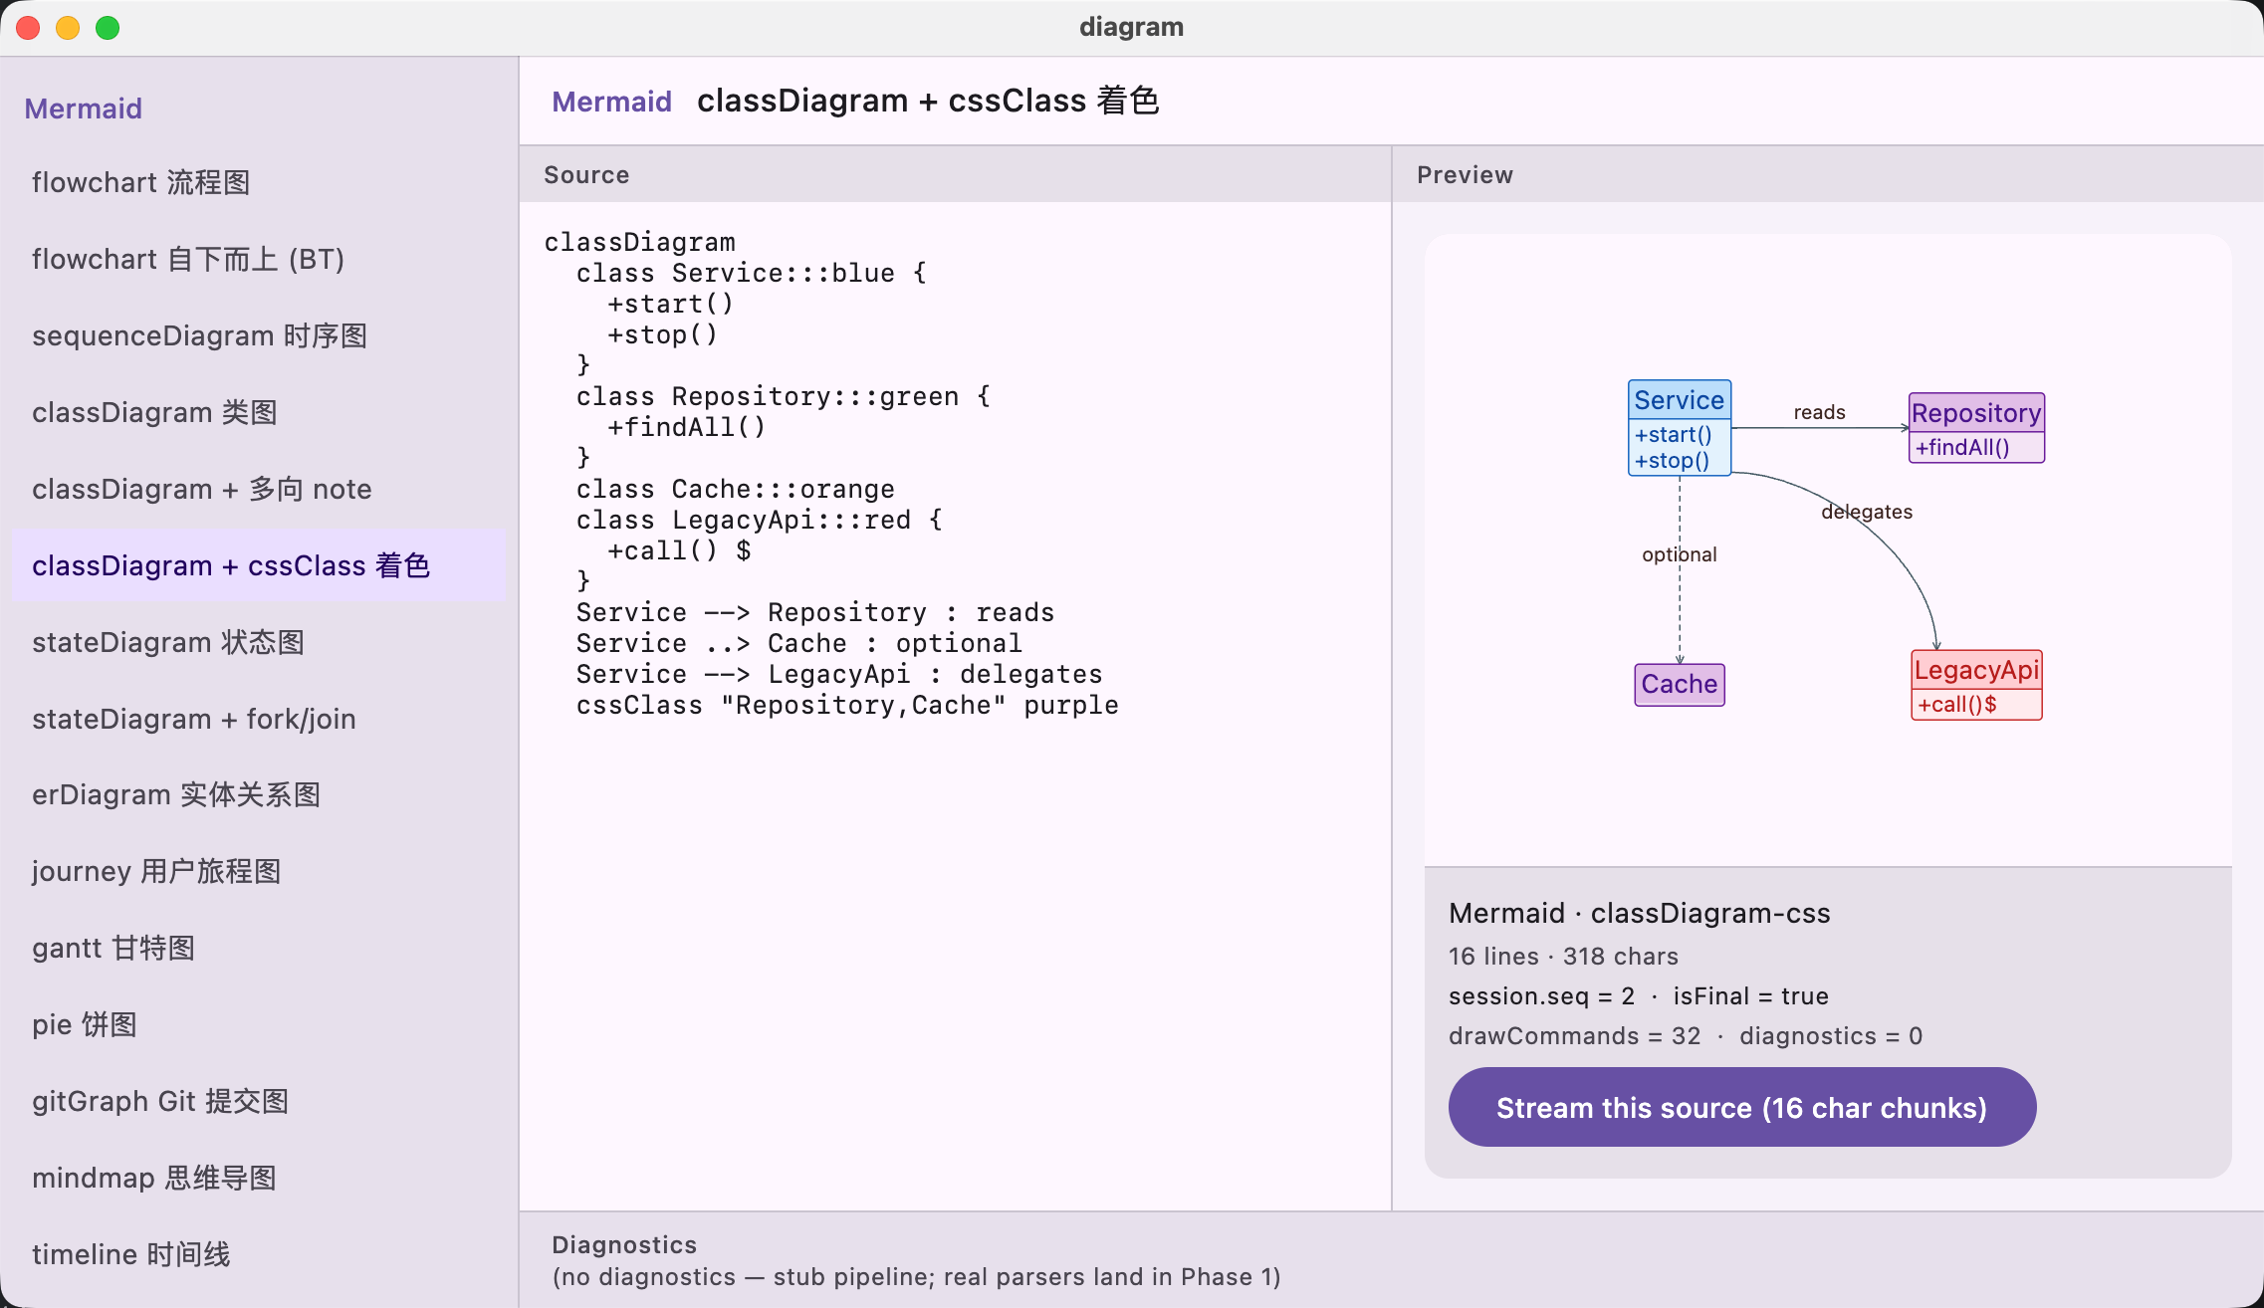Click the first line 'classDiagram' in source
The height and width of the screenshot is (1308, 2264).
(640, 243)
